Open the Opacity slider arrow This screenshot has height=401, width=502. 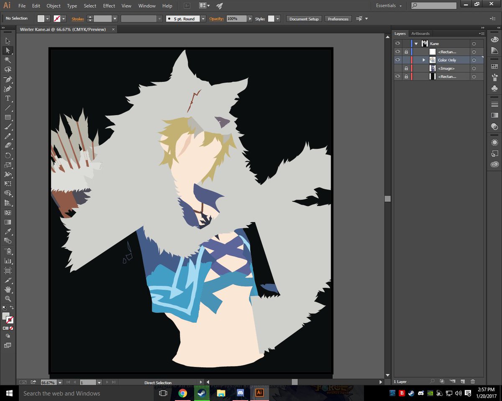250,19
